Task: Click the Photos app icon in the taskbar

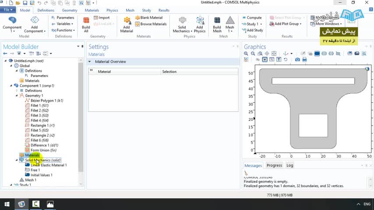Action: click(50, 204)
